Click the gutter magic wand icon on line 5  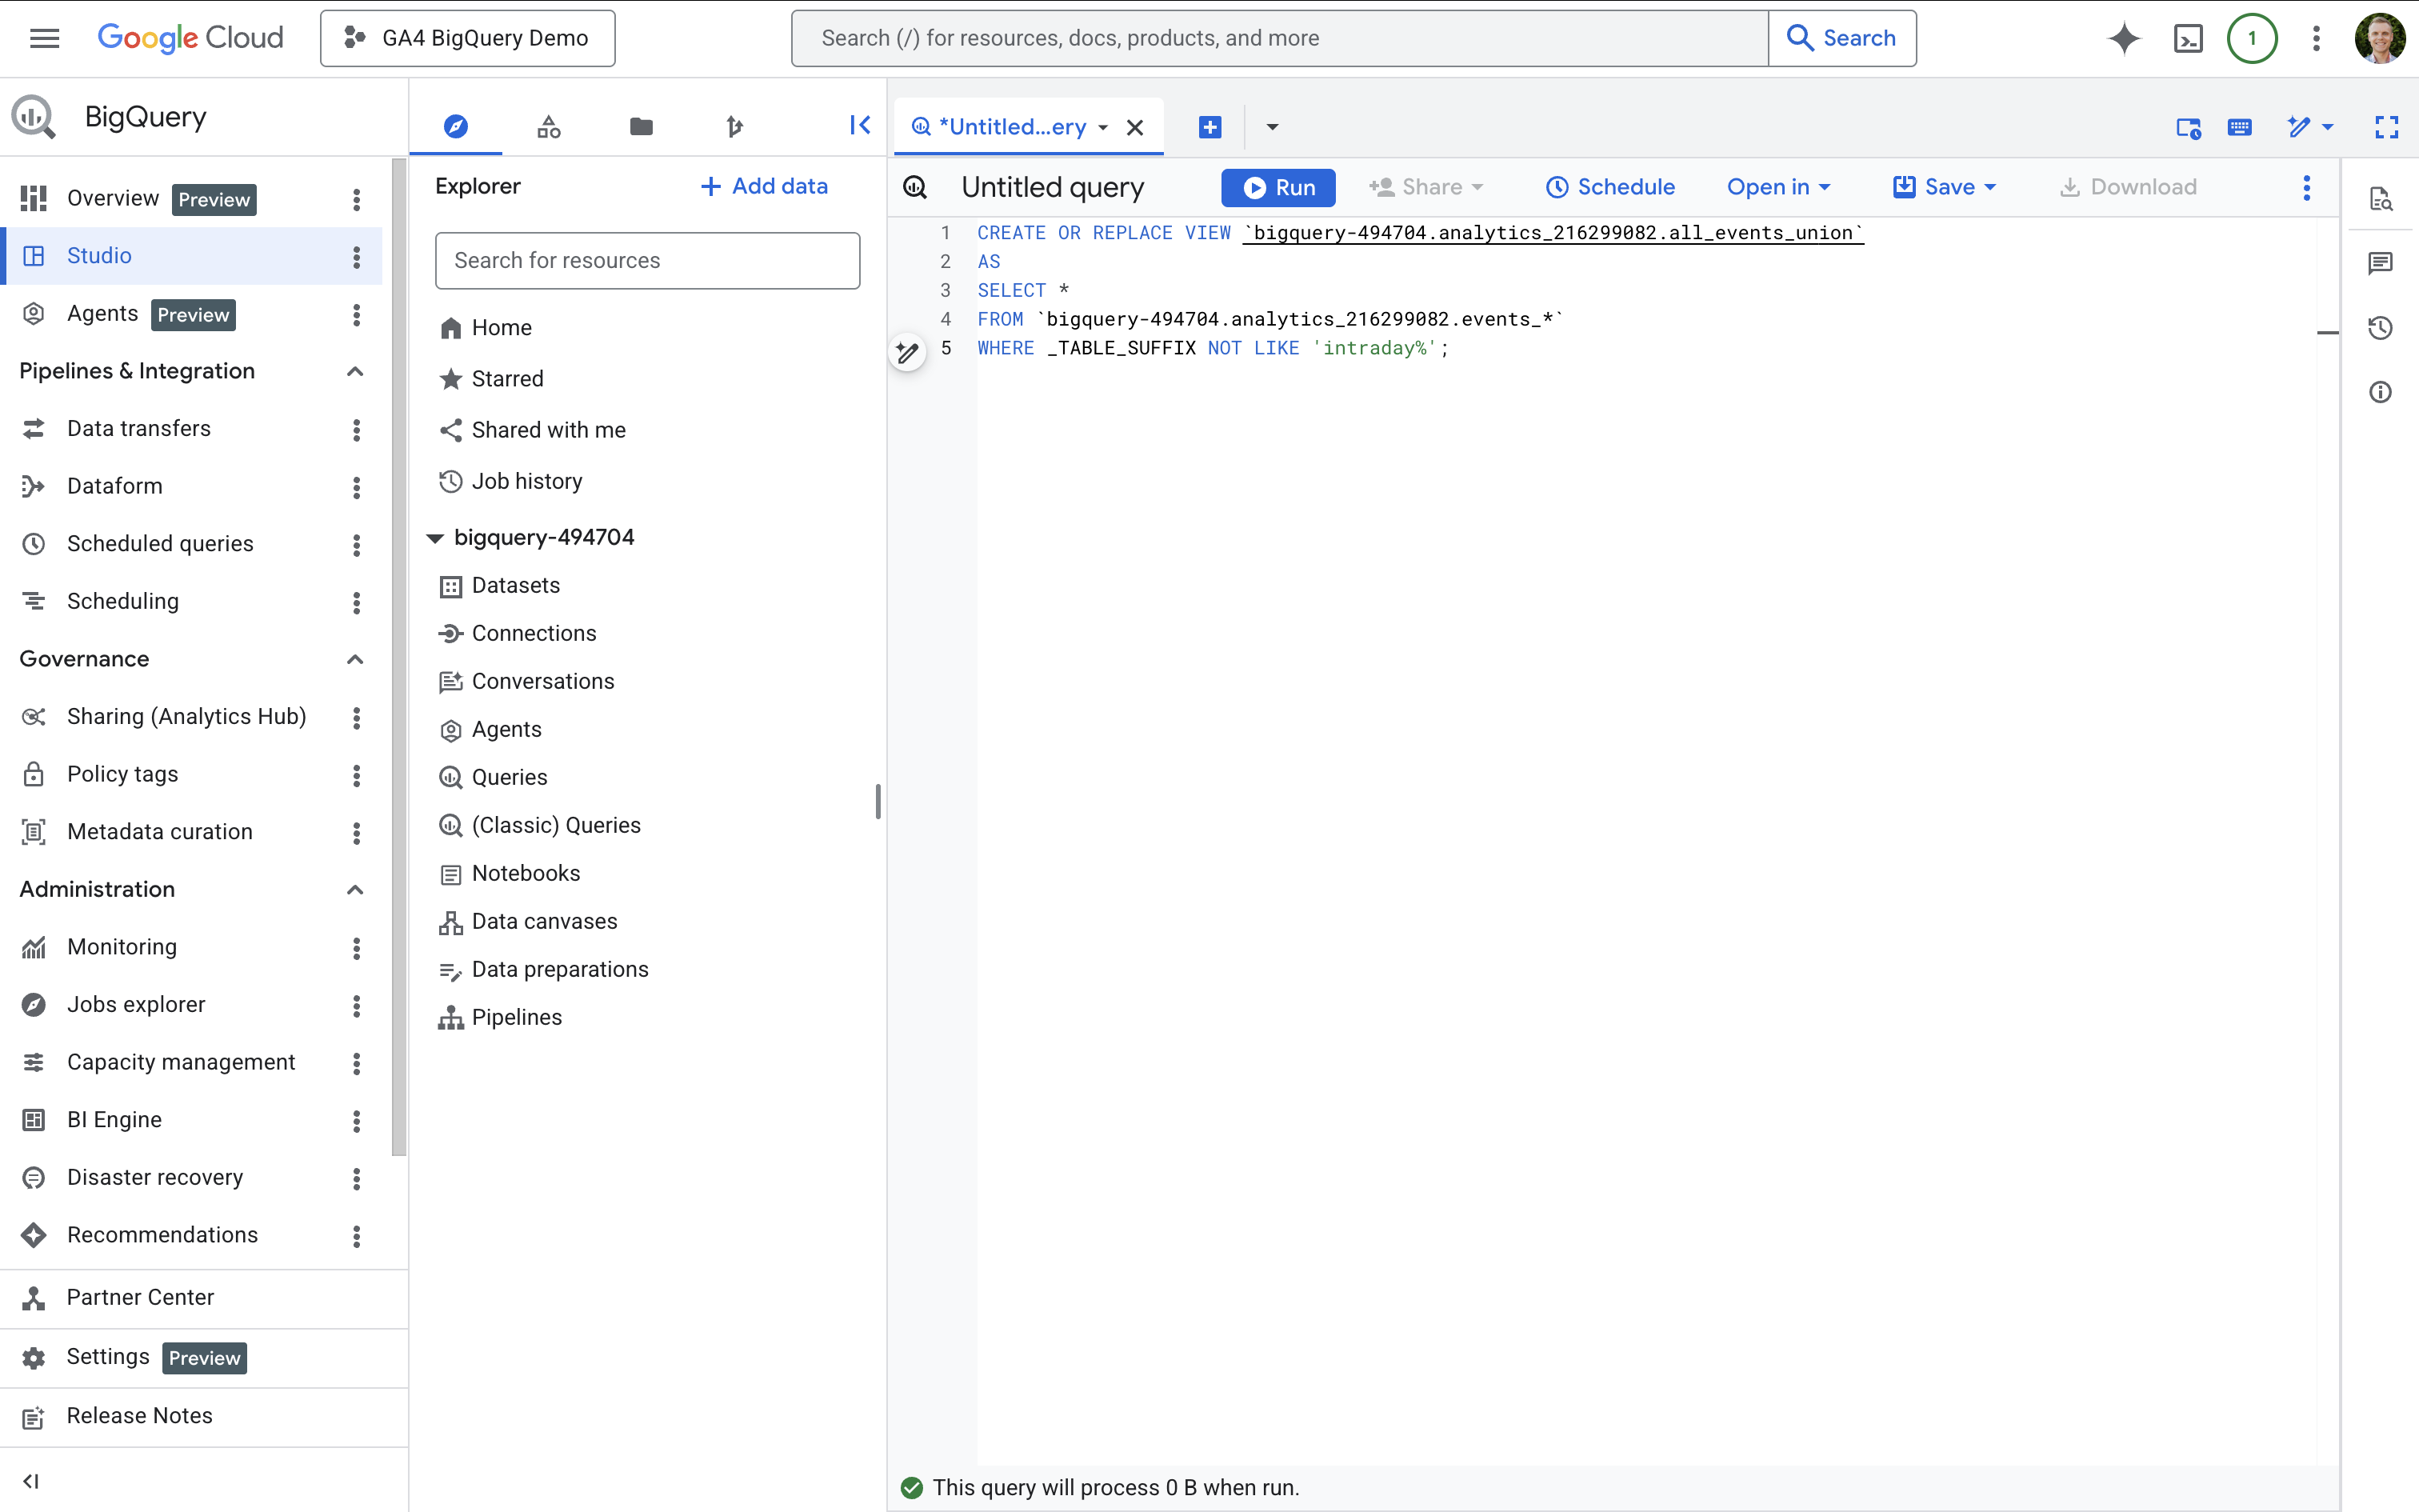(x=908, y=351)
